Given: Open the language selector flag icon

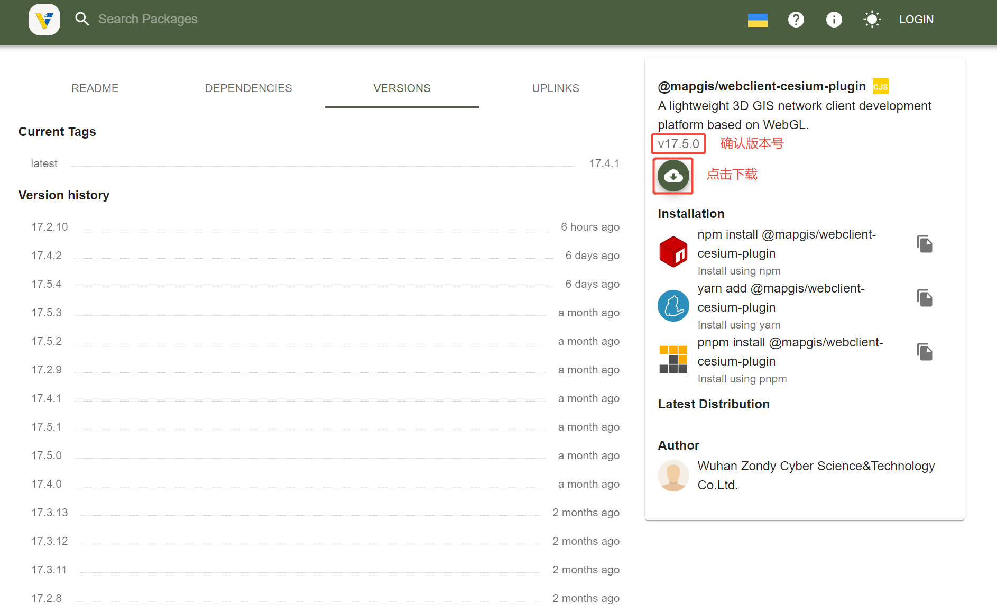Looking at the screenshot, I should click(x=758, y=20).
